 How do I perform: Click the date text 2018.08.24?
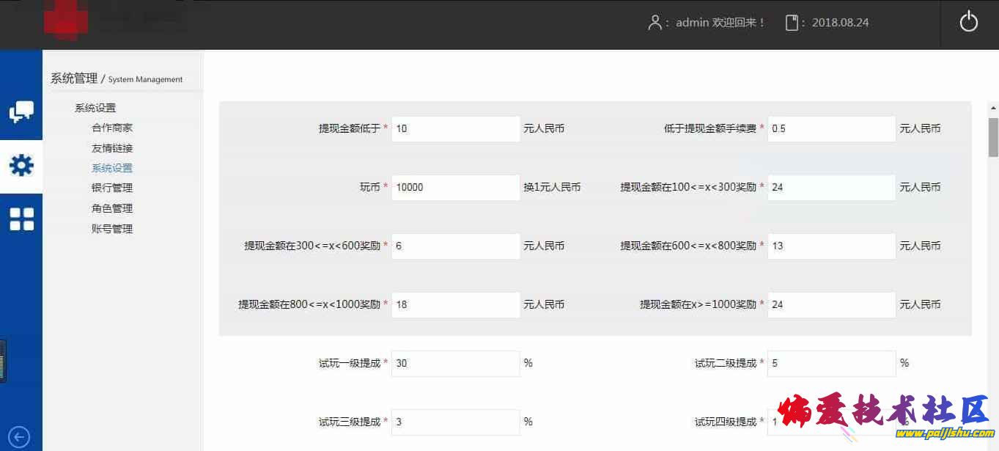click(840, 23)
